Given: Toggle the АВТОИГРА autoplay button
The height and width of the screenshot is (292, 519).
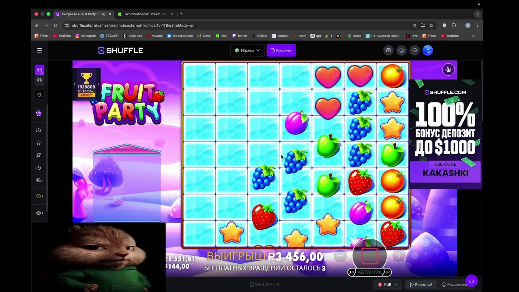Looking at the screenshot, I should tap(369, 272).
